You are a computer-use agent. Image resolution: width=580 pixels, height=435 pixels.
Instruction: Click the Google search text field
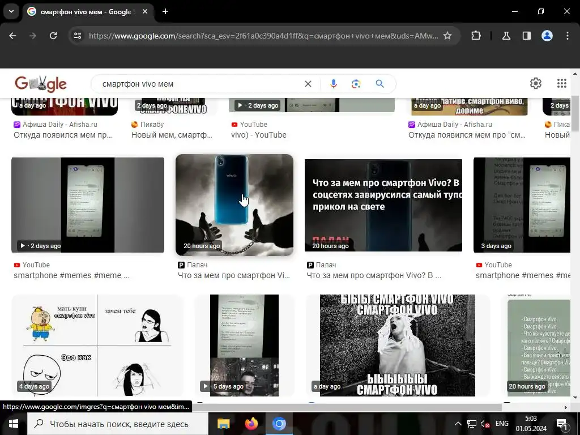pyautogui.click(x=200, y=84)
